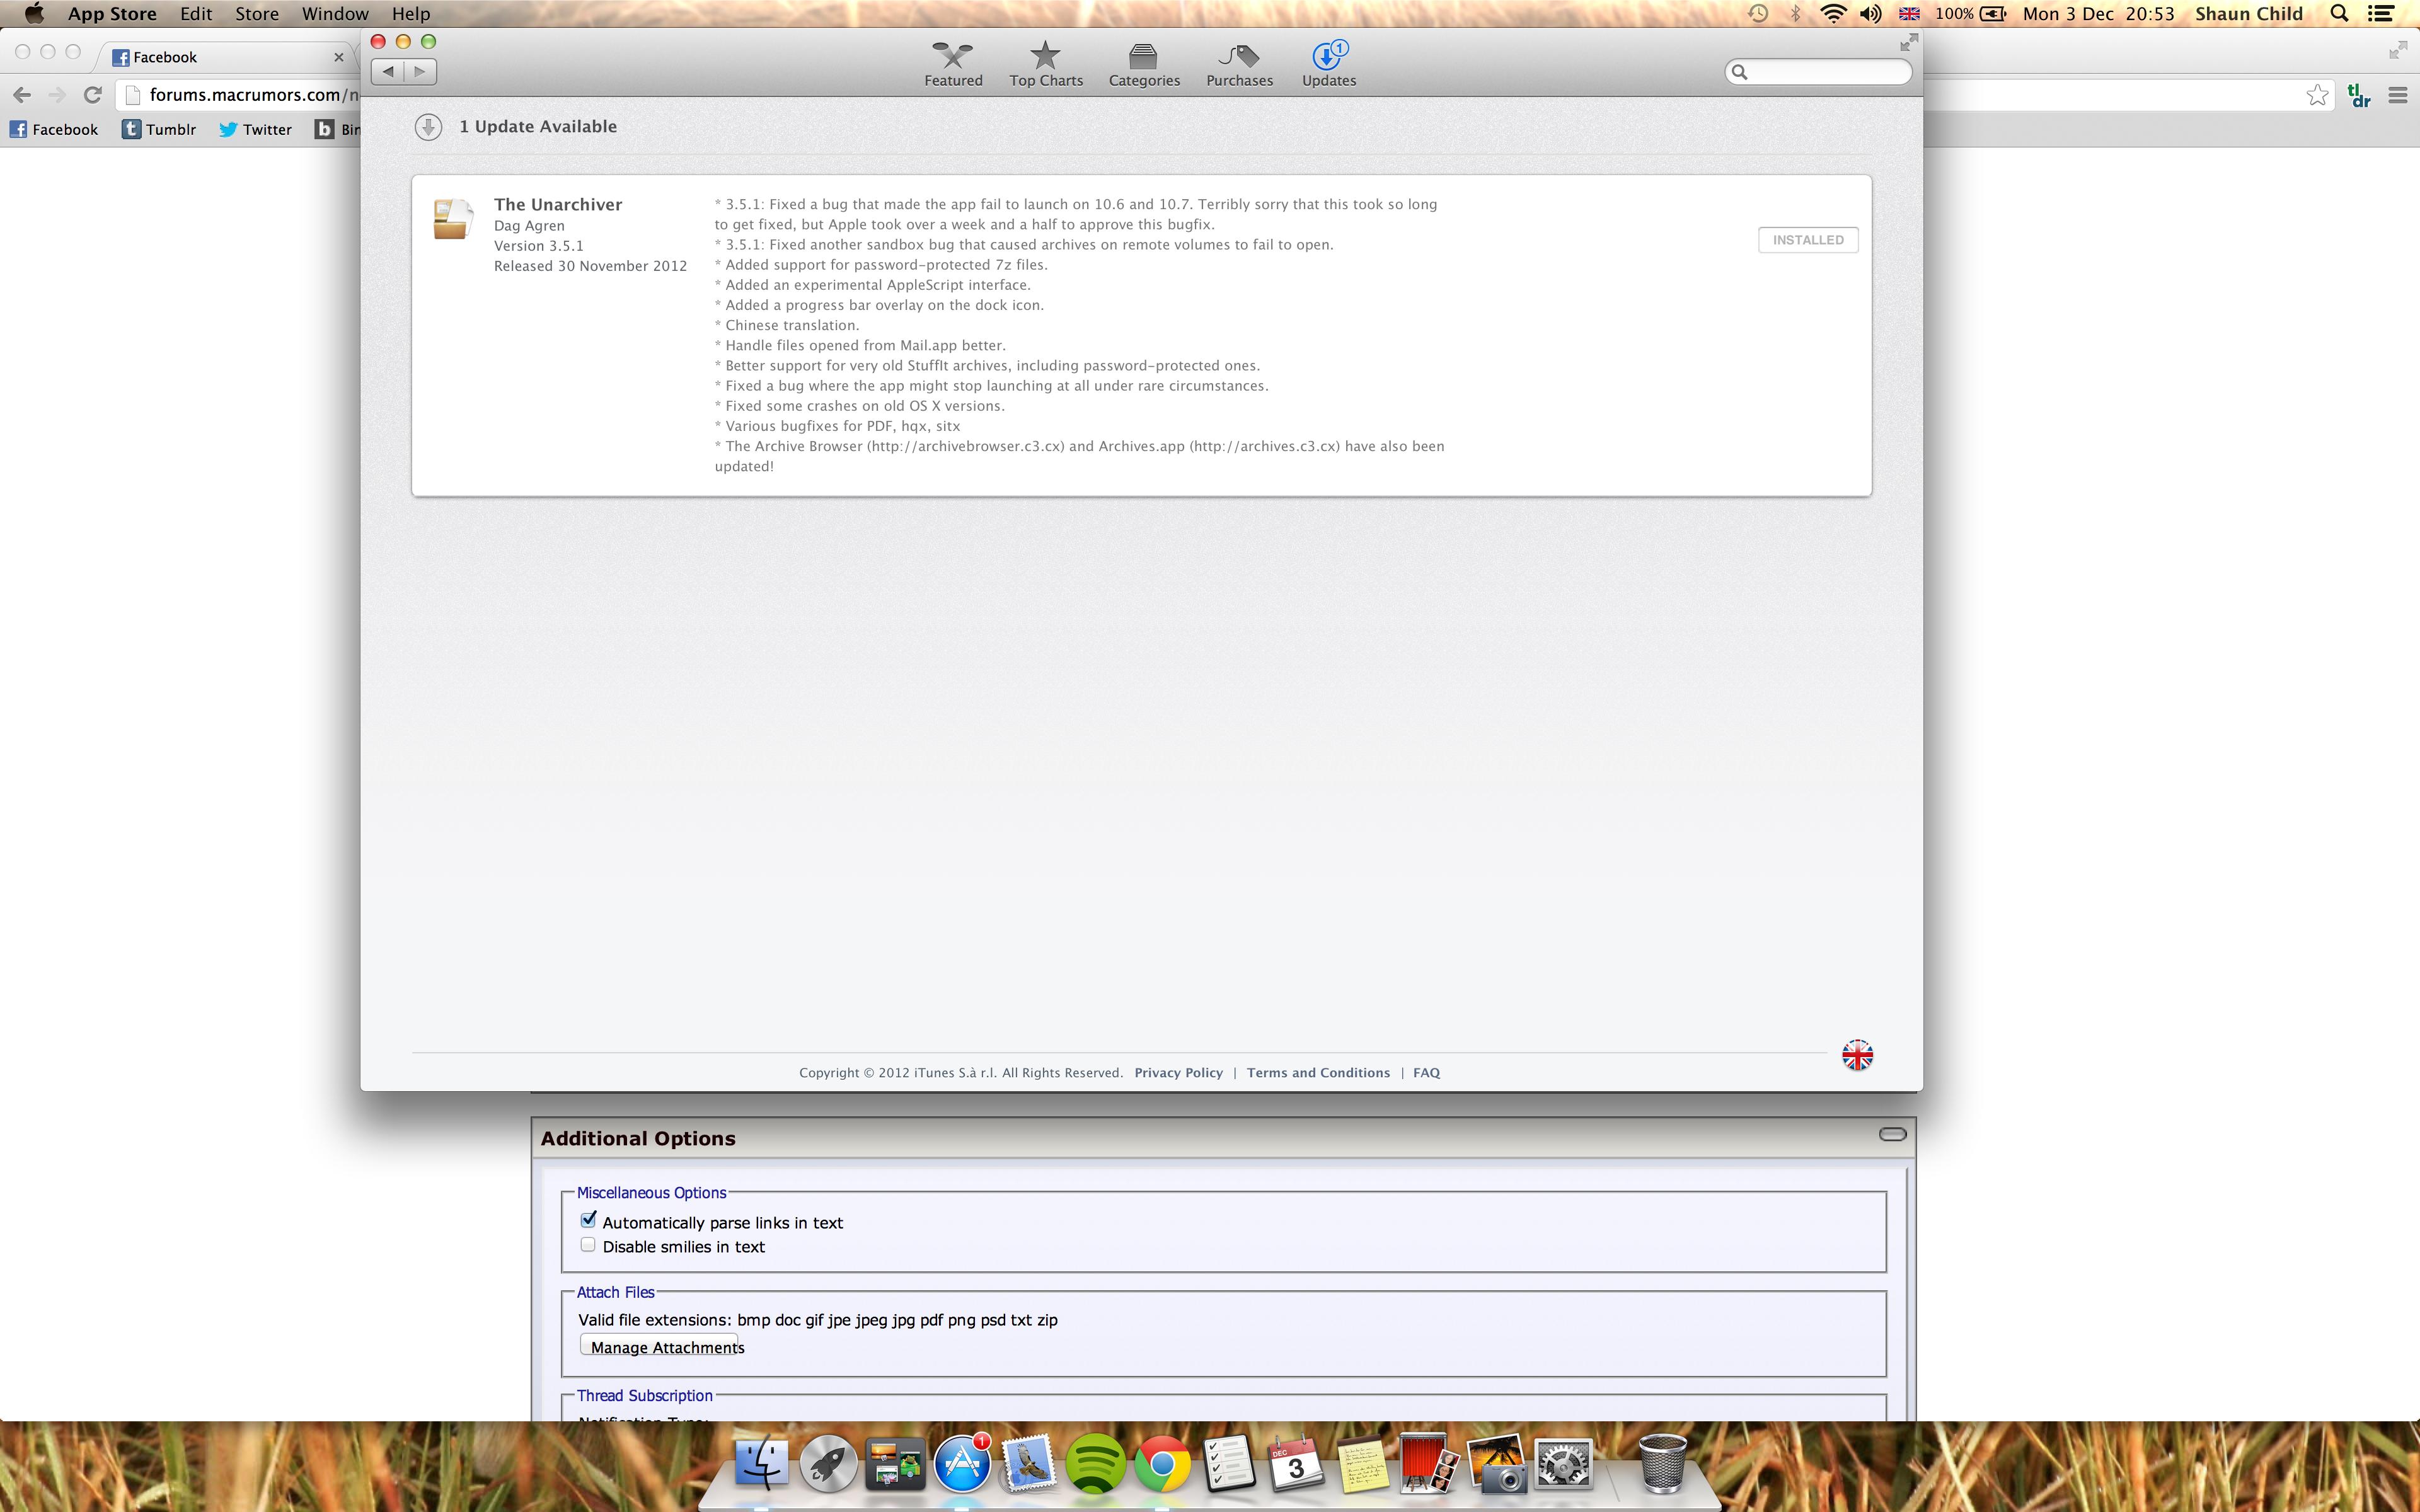Open Chrome's hamburger menu
This screenshot has width=2420, height=1512.
click(2397, 95)
